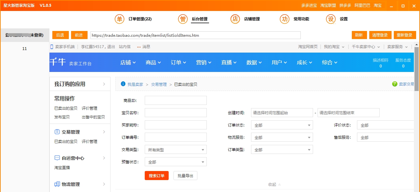Open the 千牛卖家中心 dropdown menu
The height and width of the screenshot is (192, 420).
(365, 46)
